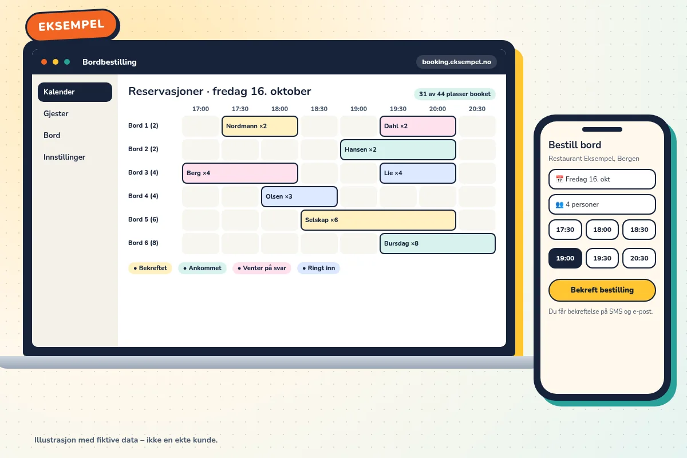Click the calendar icon in the date field

559,179
